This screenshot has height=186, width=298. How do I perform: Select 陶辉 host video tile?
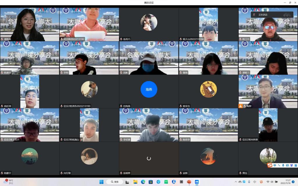pyautogui.click(x=268, y=92)
